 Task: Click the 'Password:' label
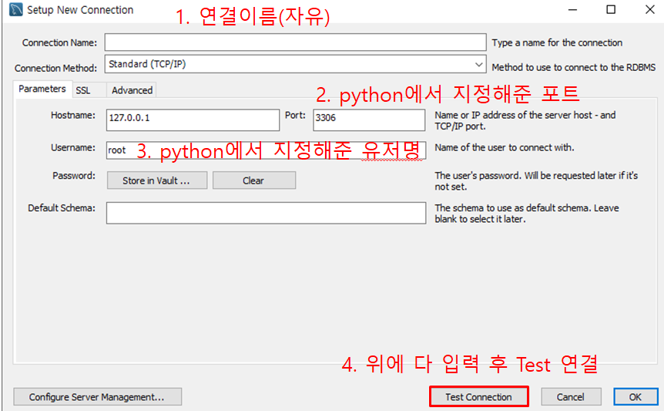point(74,175)
